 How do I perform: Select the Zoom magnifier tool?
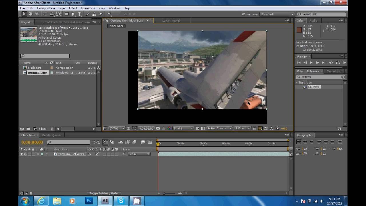(37, 14)
